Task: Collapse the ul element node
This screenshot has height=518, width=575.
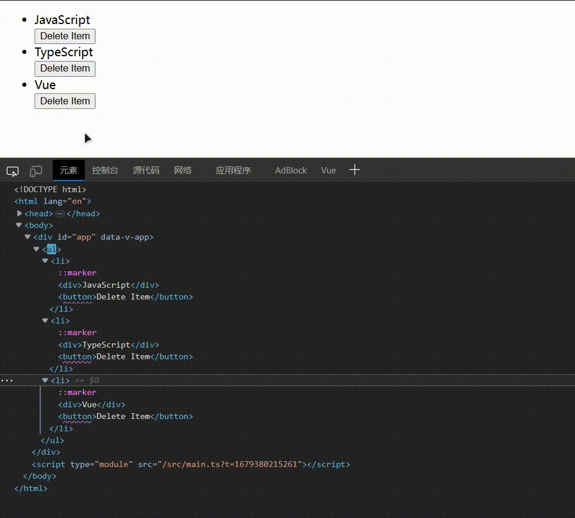Action: [36, 248]
